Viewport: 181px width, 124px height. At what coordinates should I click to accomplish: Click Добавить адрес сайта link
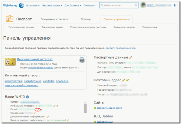110,108
